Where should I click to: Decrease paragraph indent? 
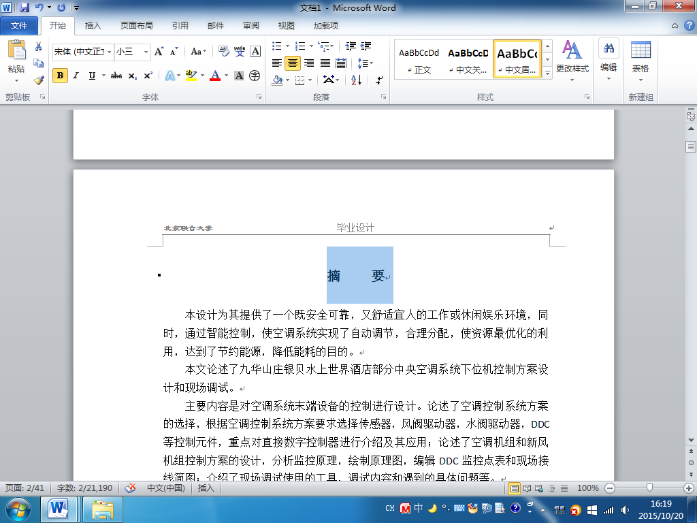(351, 46)
